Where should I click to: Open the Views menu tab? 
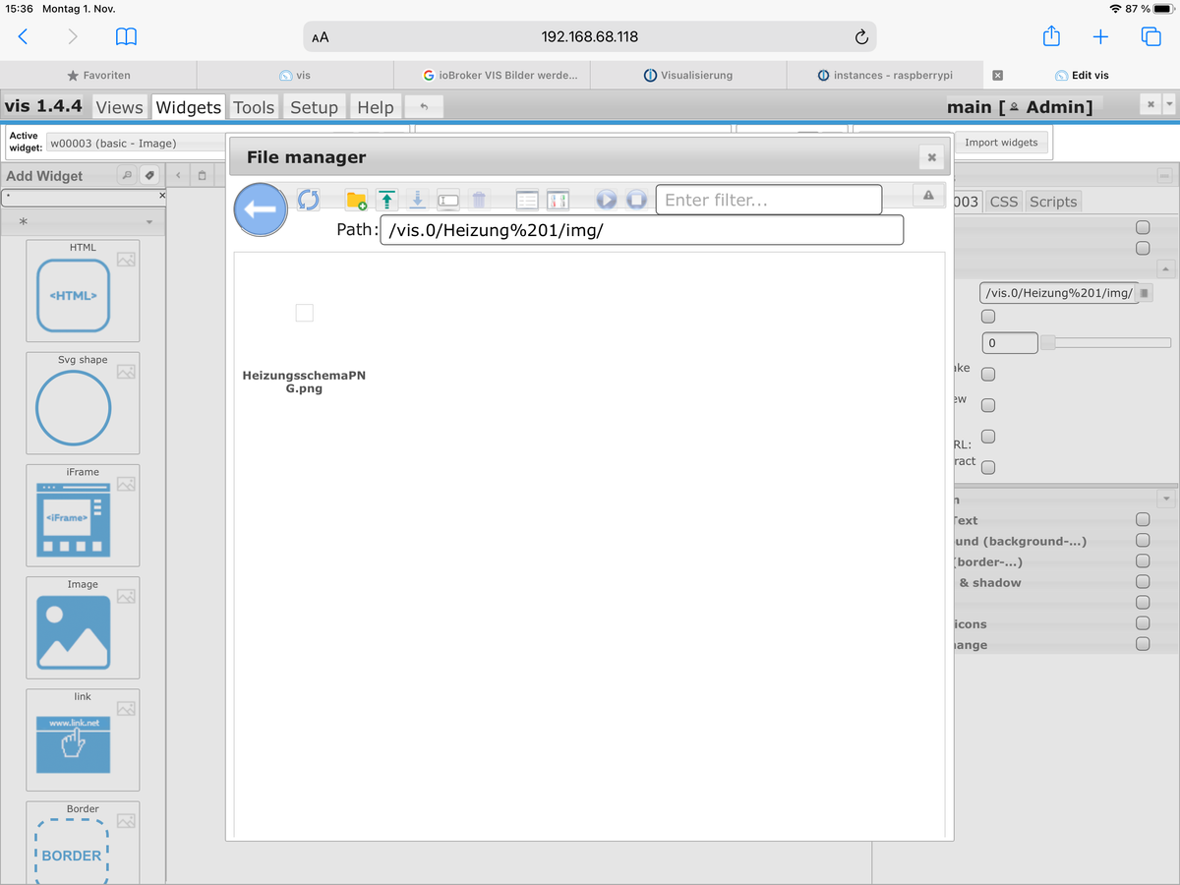click(119, 107)
